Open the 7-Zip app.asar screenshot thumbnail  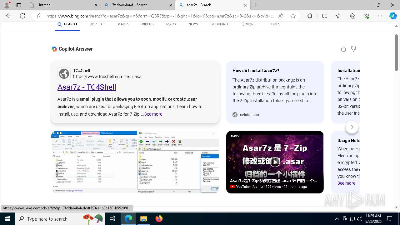[178, 162]
